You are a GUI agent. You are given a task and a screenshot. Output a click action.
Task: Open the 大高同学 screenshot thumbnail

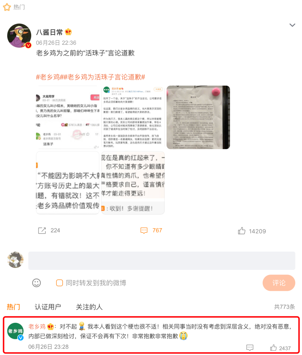pyautogui.click(x=68, y=117)
